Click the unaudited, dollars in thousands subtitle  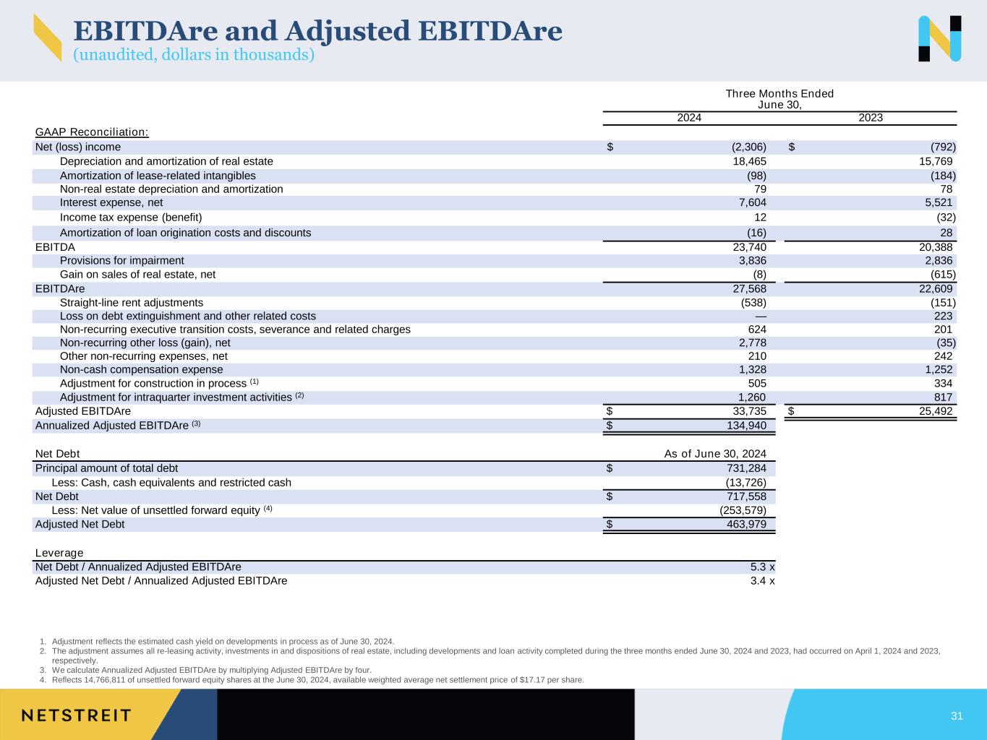point(194,55)
